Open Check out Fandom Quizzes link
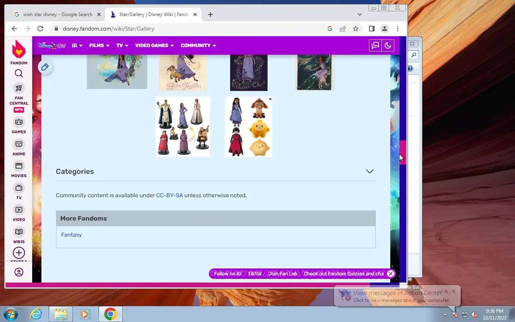Screen dimensions: 515x322 344,274
